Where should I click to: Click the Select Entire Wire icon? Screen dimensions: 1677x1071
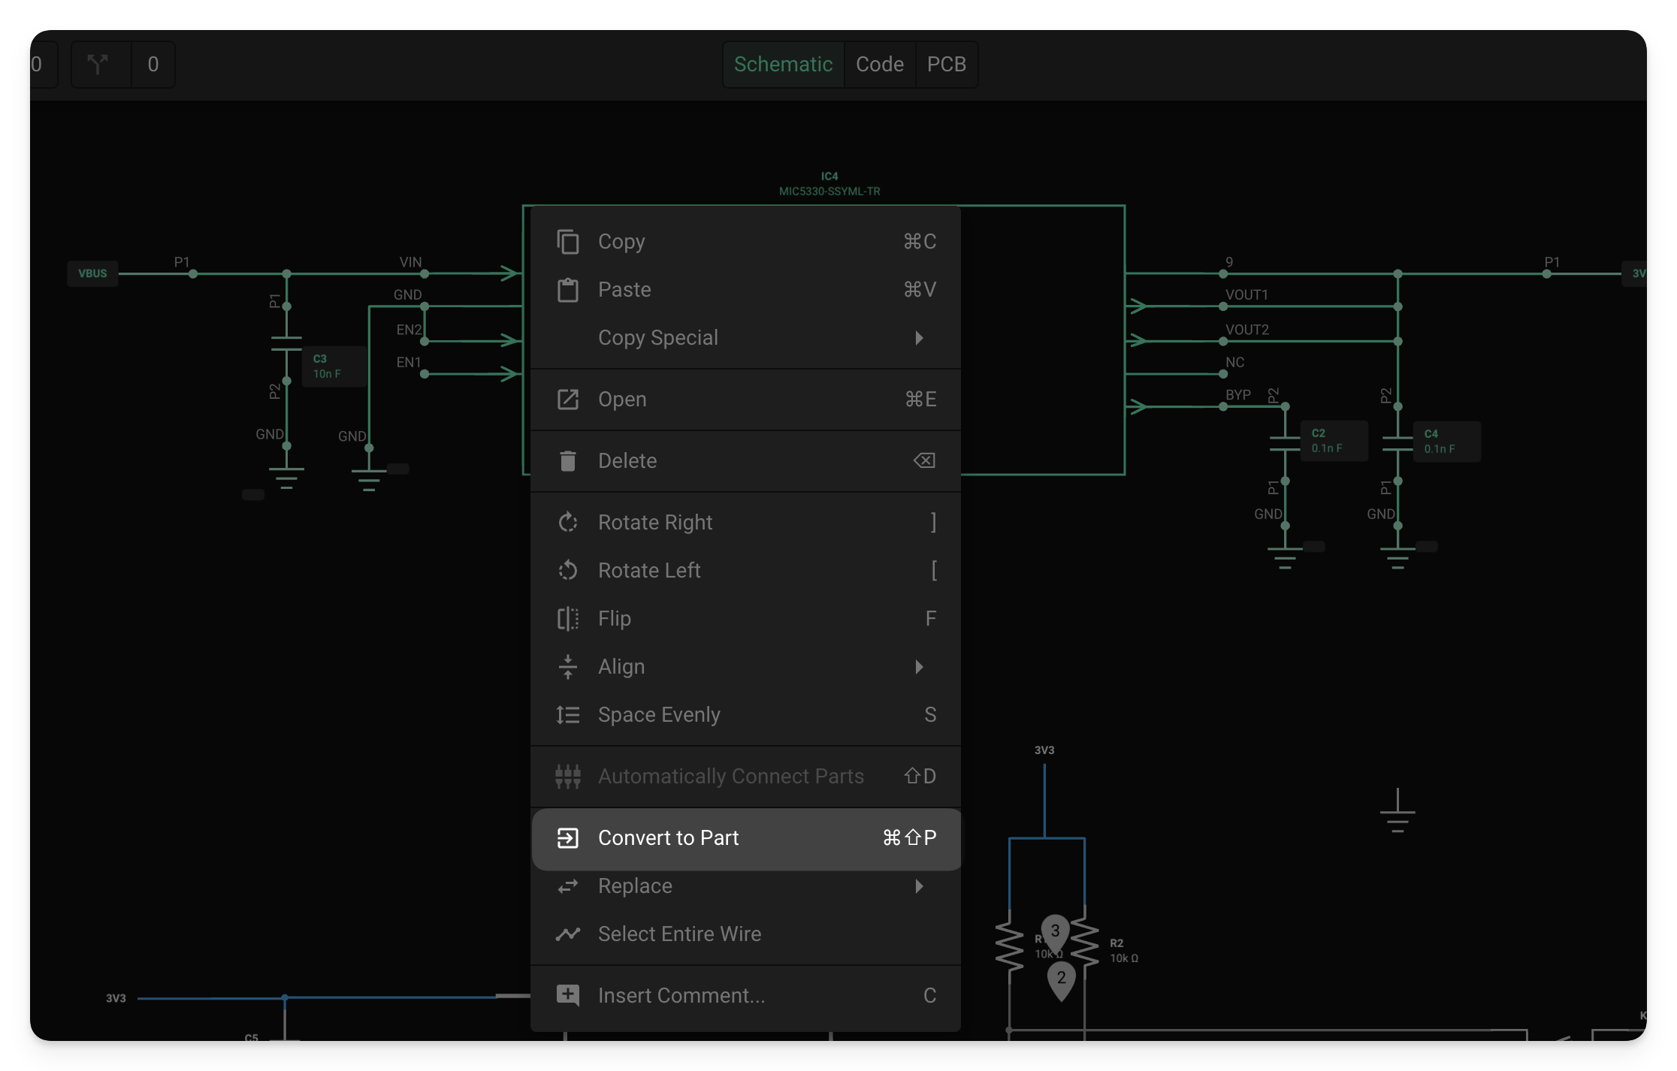click(567, 934)
